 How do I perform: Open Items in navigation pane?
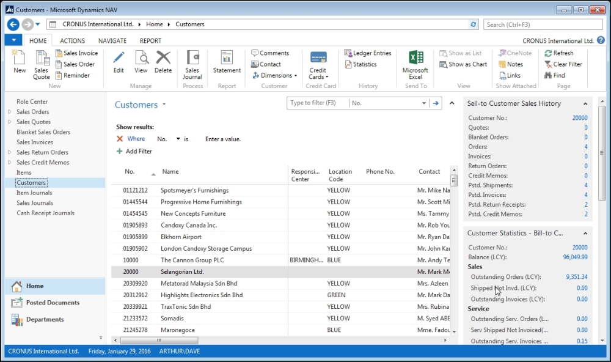coord(24,172)
